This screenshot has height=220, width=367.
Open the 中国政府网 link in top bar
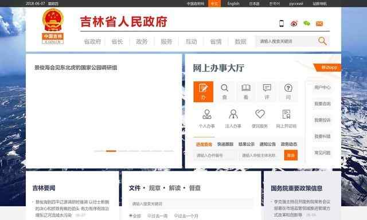click(x=196, y=3)
